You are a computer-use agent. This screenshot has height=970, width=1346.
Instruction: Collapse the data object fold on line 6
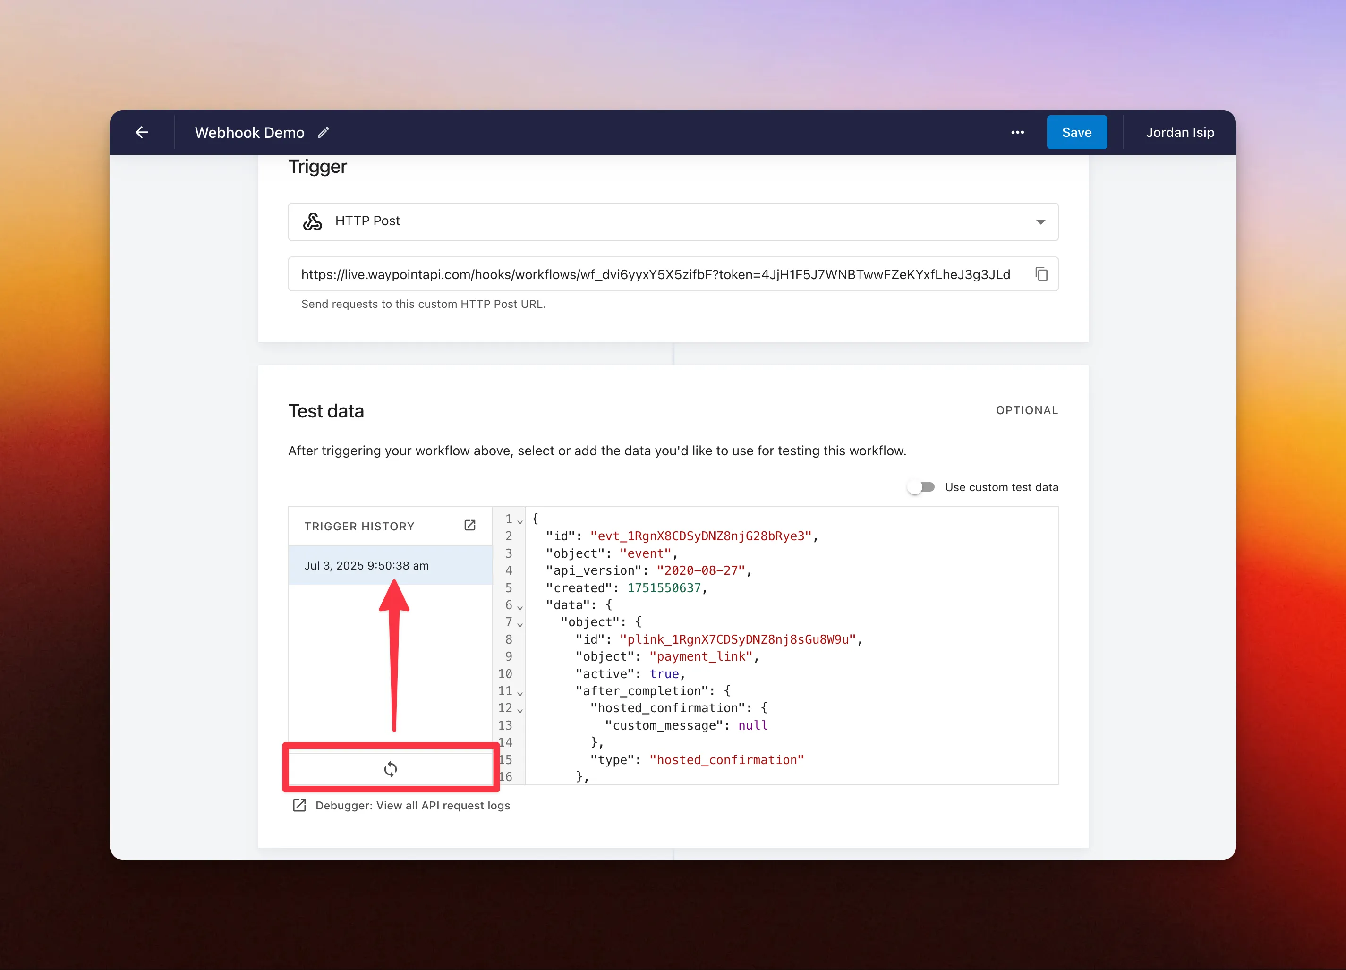coord(520,607)
